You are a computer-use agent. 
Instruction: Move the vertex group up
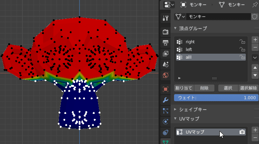[x=255, y=68]
